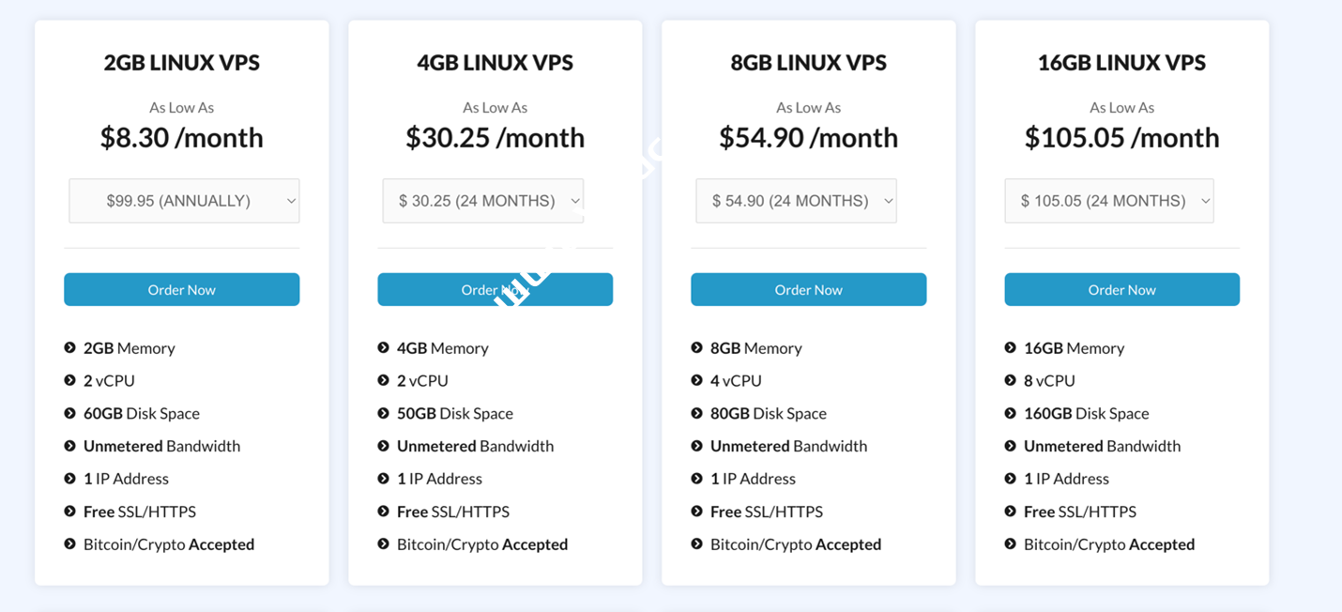Click bullet icon next to 4 vCPU

click(697, 380)
